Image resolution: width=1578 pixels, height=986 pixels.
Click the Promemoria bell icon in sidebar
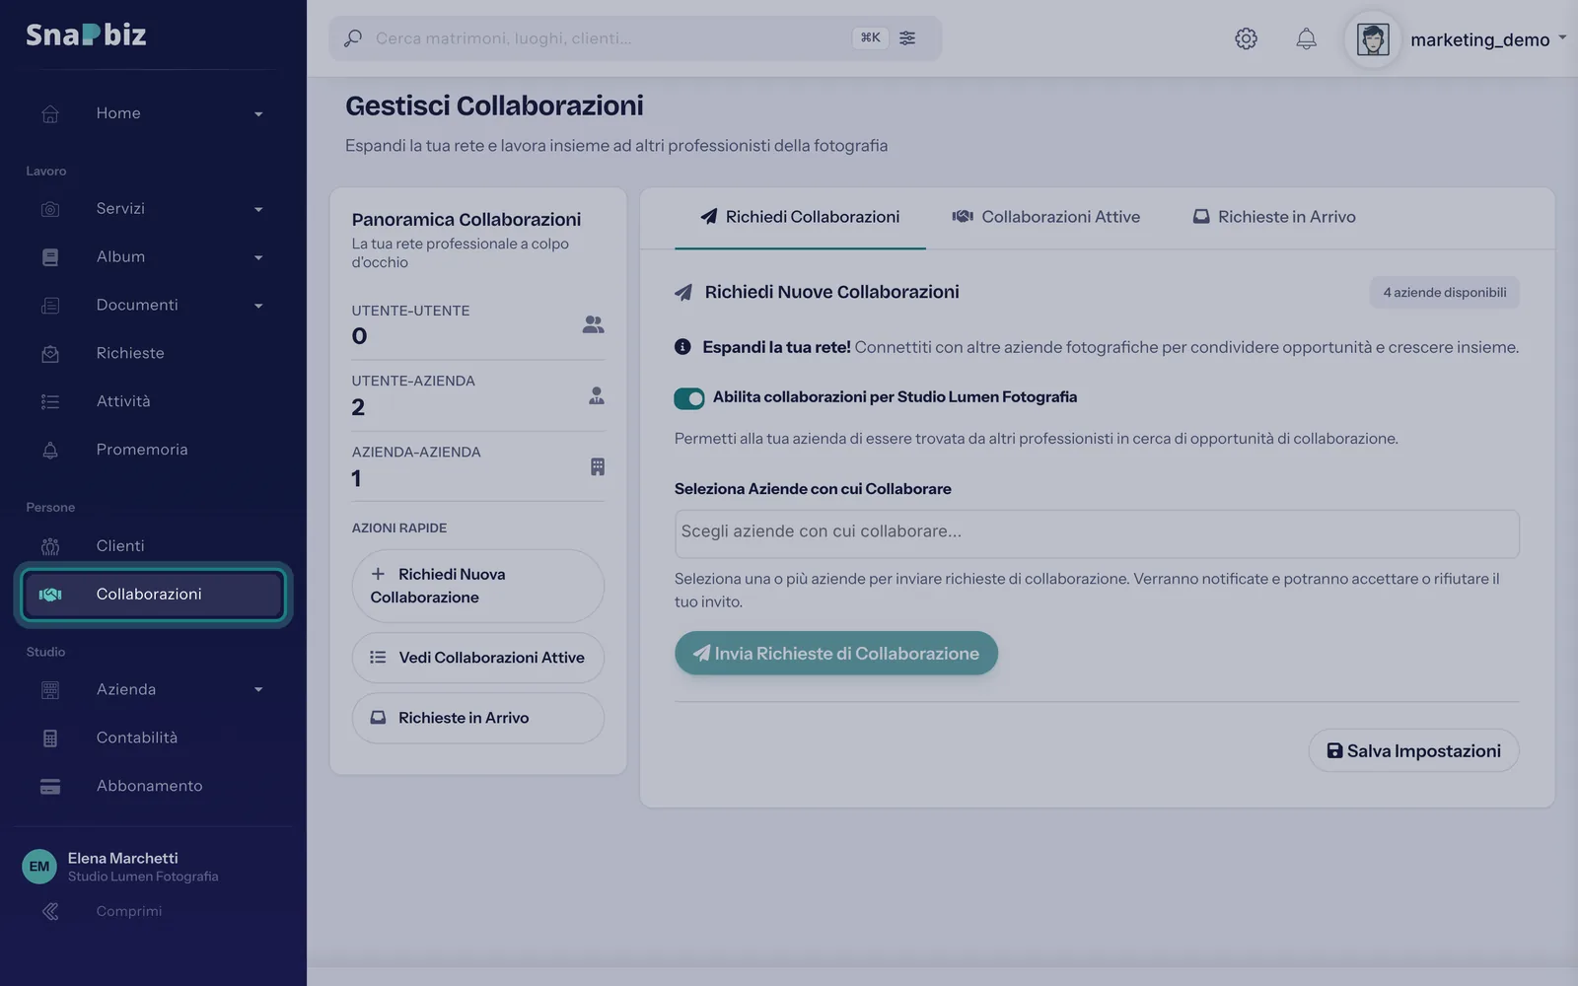click(50, 450)
